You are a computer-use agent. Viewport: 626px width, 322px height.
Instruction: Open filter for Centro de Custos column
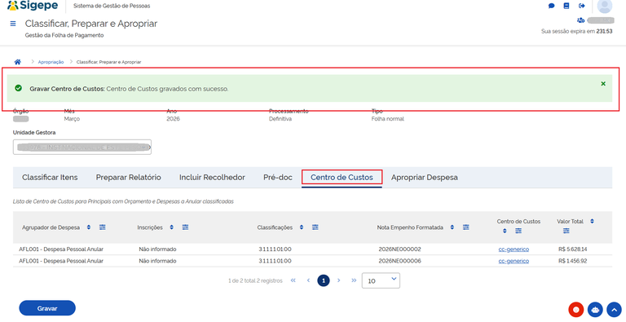point(518,231)
